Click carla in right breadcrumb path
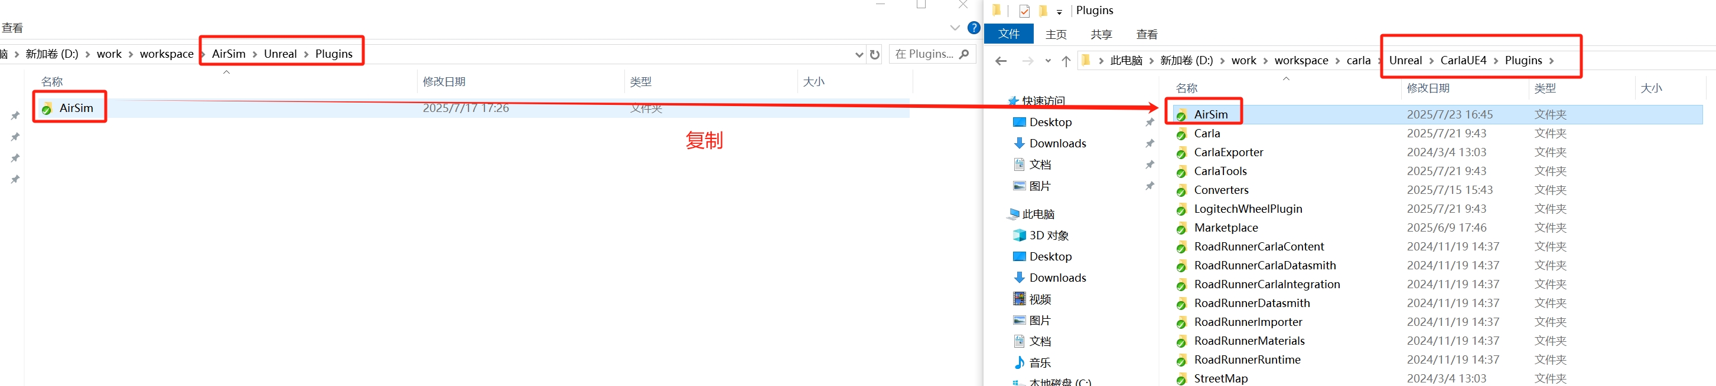The height and width of the screenshot is (386, 1716). (1358, 61)
